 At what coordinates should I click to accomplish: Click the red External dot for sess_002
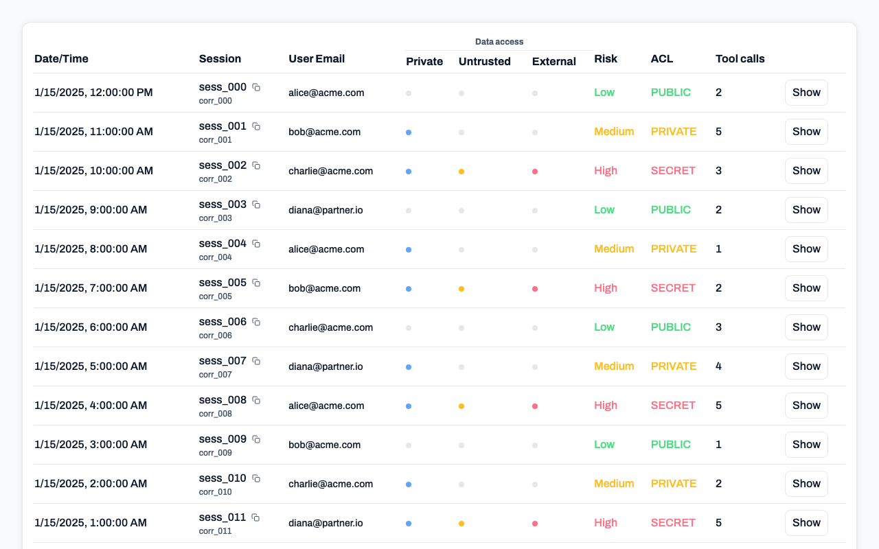click(535, 172)
